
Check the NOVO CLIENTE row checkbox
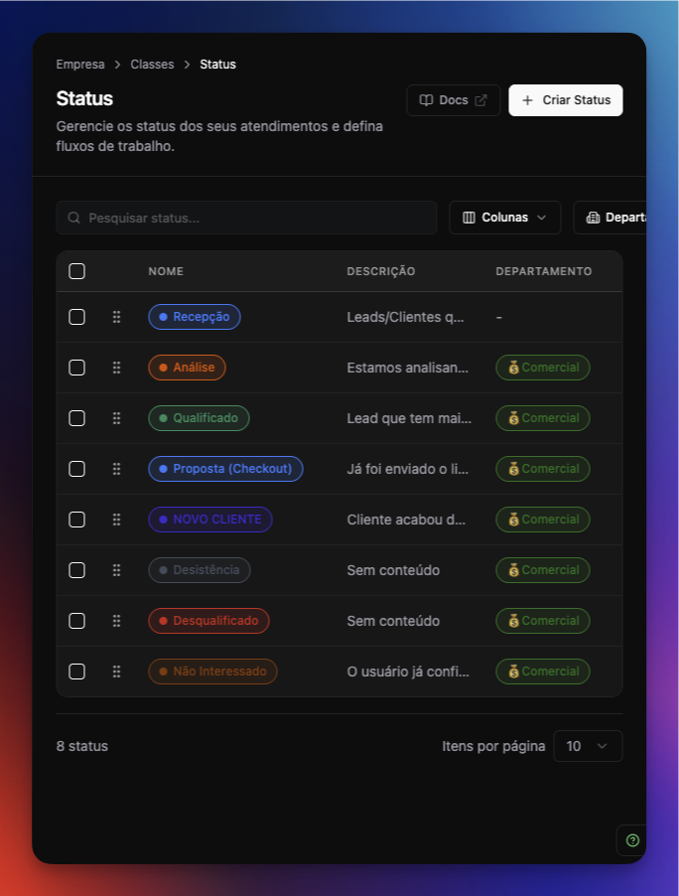pos(77,520)
